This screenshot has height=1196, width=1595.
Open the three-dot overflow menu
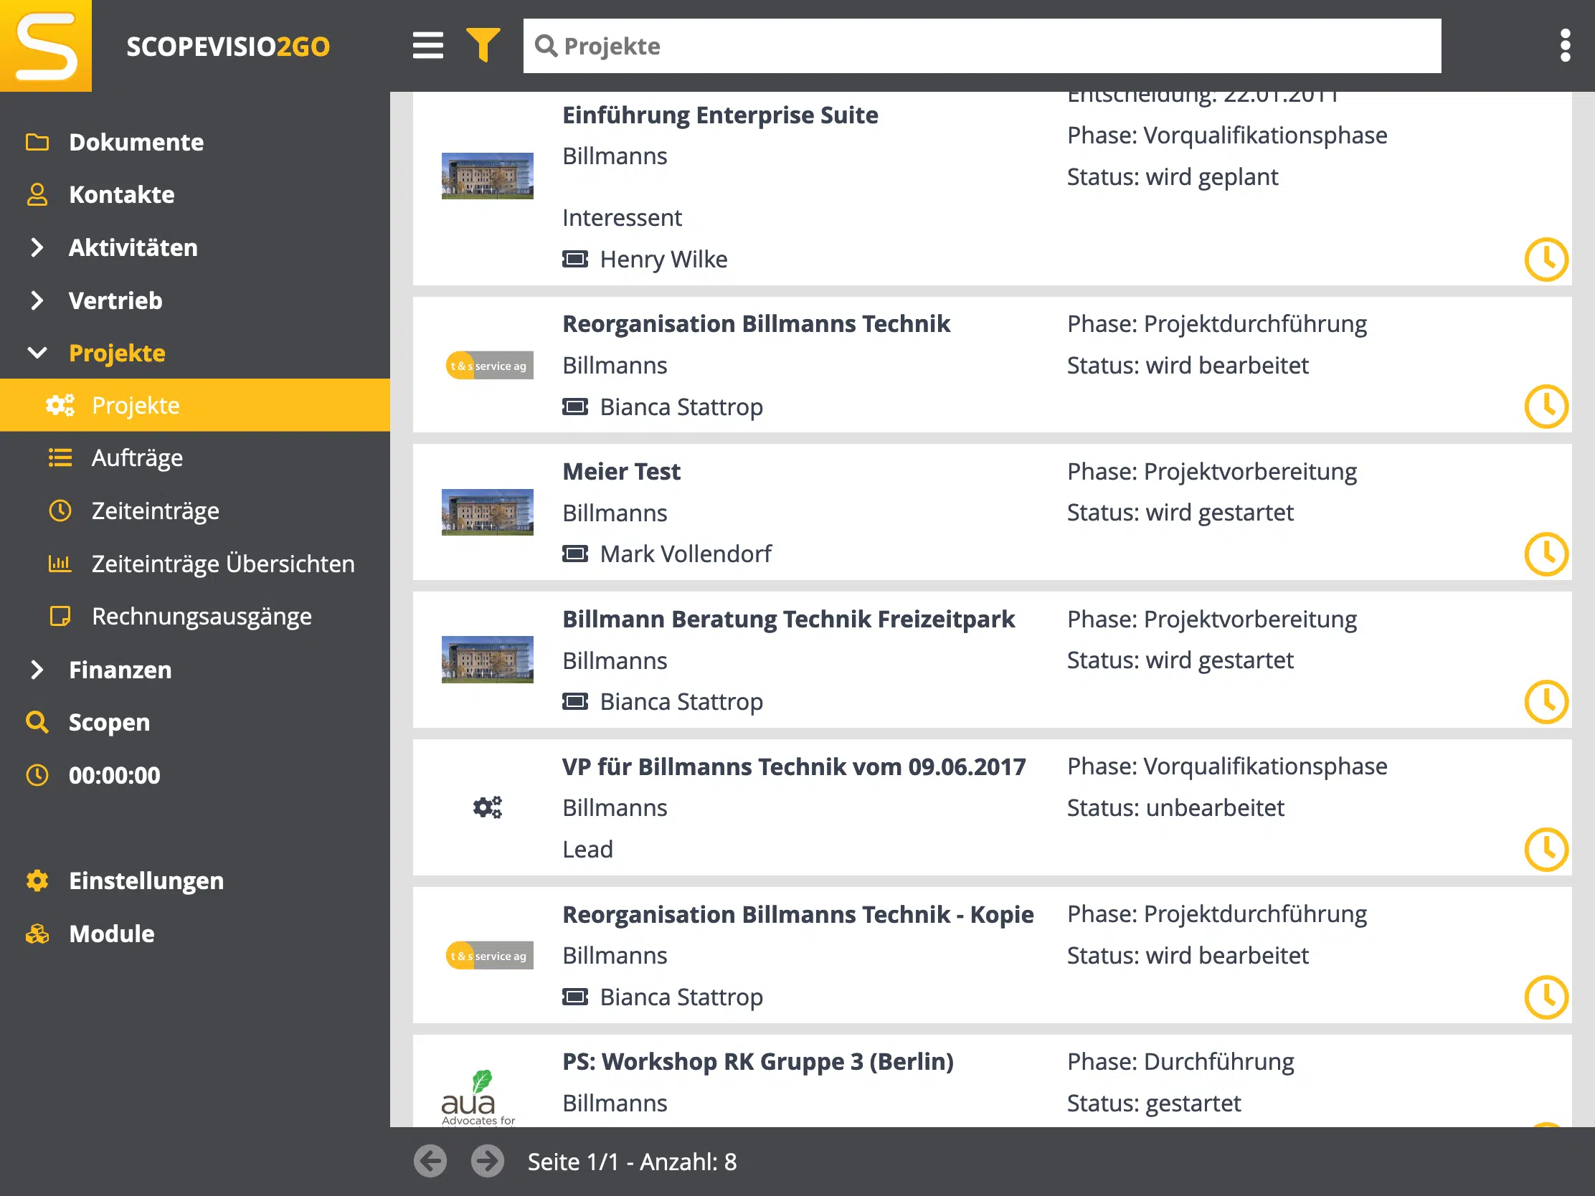1566,44
